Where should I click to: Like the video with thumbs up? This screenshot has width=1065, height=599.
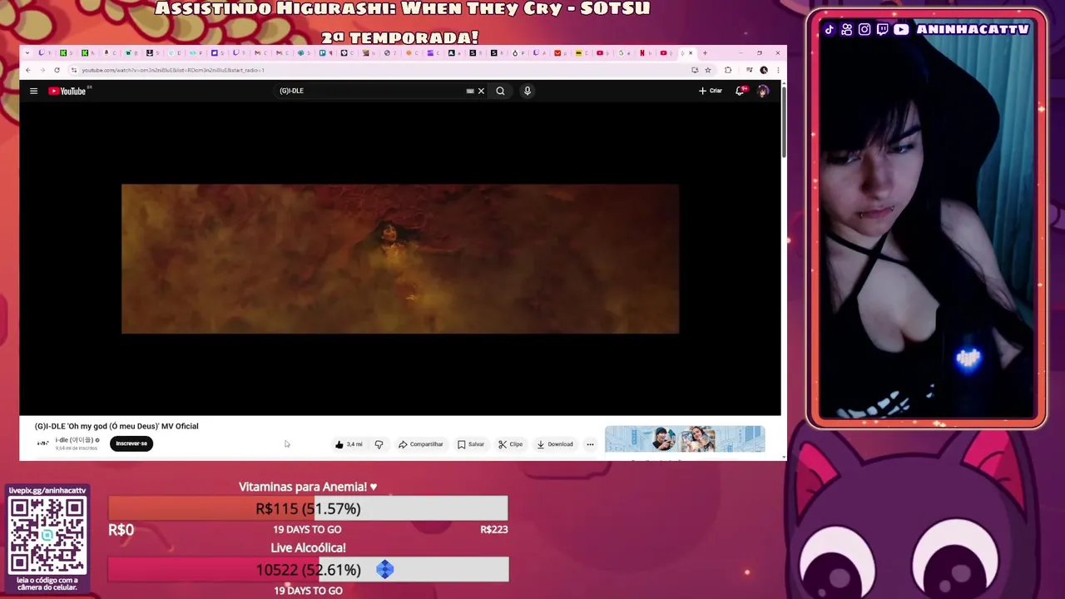pos(339,444)
